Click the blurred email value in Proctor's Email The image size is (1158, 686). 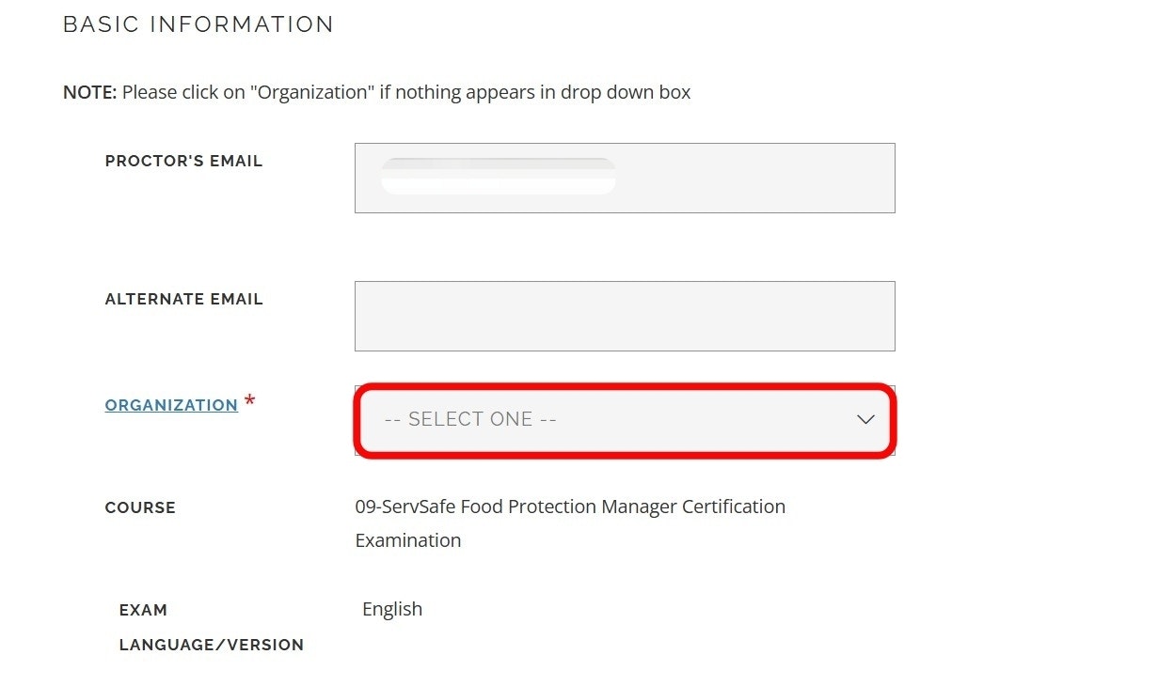pos(498,177)
